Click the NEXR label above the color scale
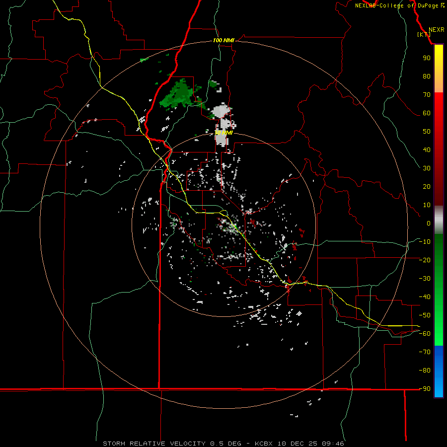Image resolution: width=447 pixels, height=447 pixels. point(436,30)
